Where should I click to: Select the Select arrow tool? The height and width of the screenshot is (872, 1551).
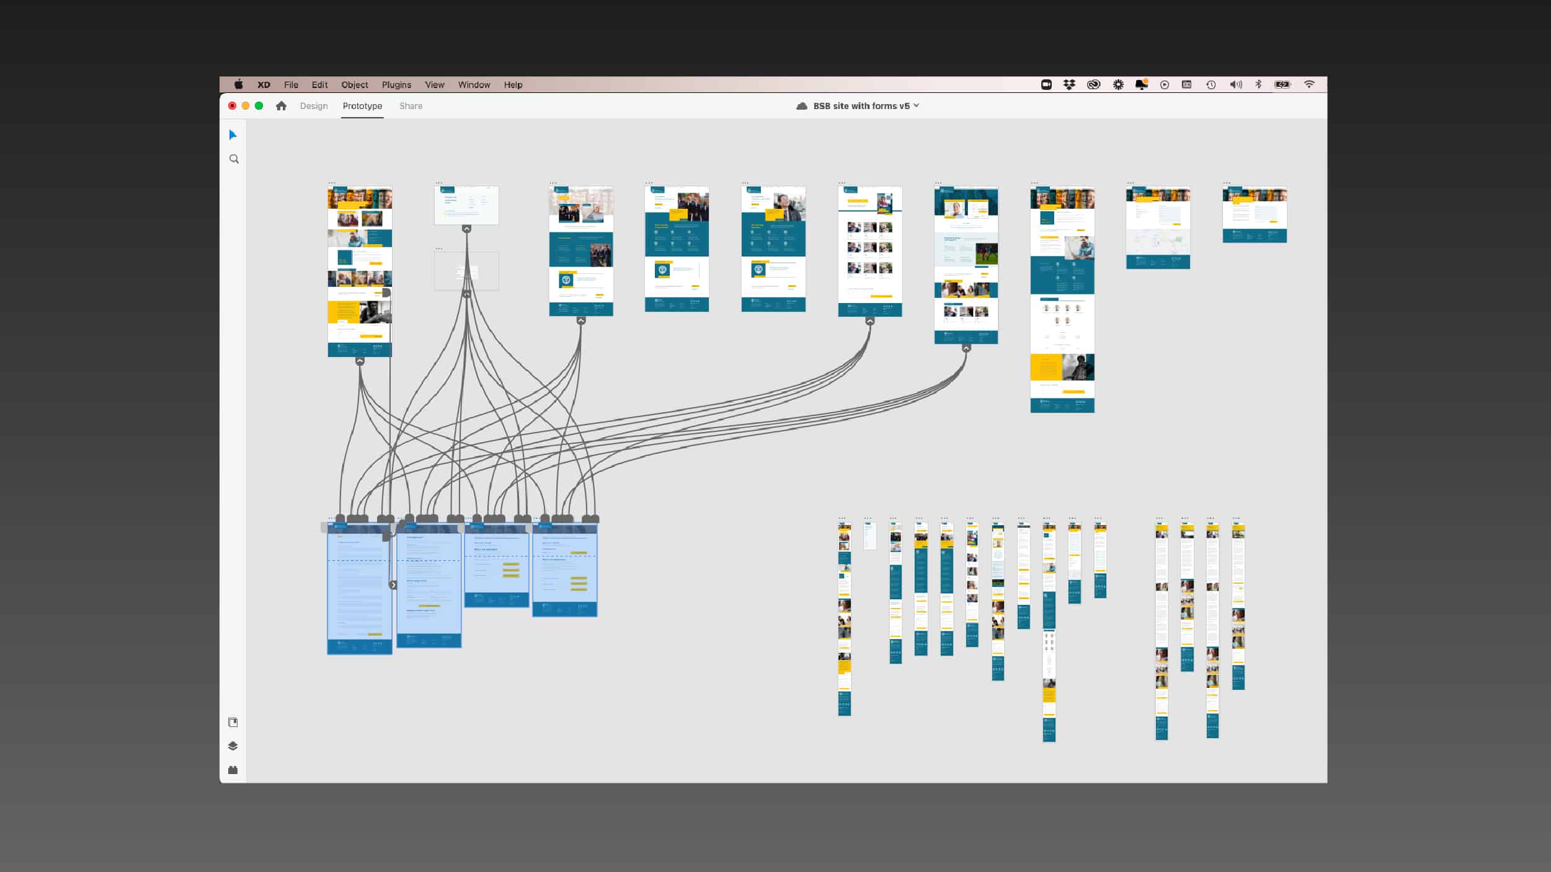[233, 135]
